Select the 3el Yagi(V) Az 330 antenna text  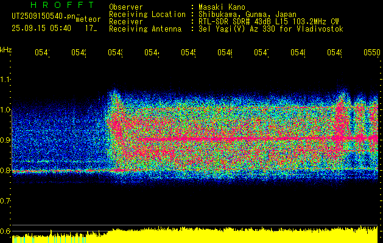[x=271, y=29]
